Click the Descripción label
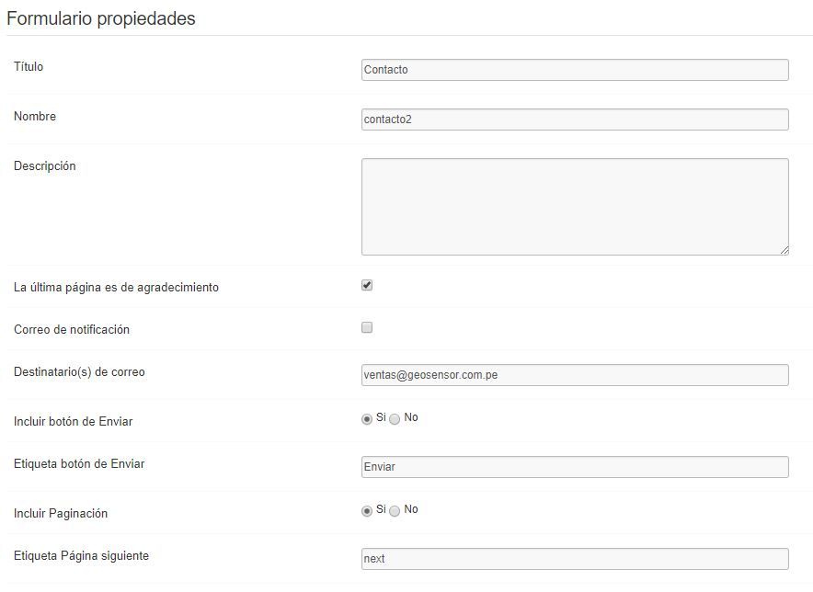Viewport: 813px width, 592px height. point(44,165)
